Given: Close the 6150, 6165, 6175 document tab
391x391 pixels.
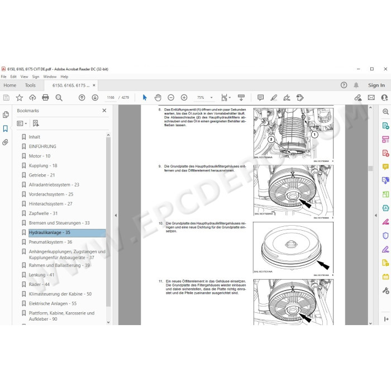Looking at the screenshot, I should pyautogui.click(x=94, y=85).
